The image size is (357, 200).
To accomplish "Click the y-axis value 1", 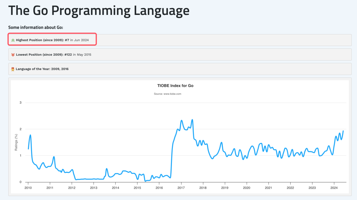I will click(20, 156).
